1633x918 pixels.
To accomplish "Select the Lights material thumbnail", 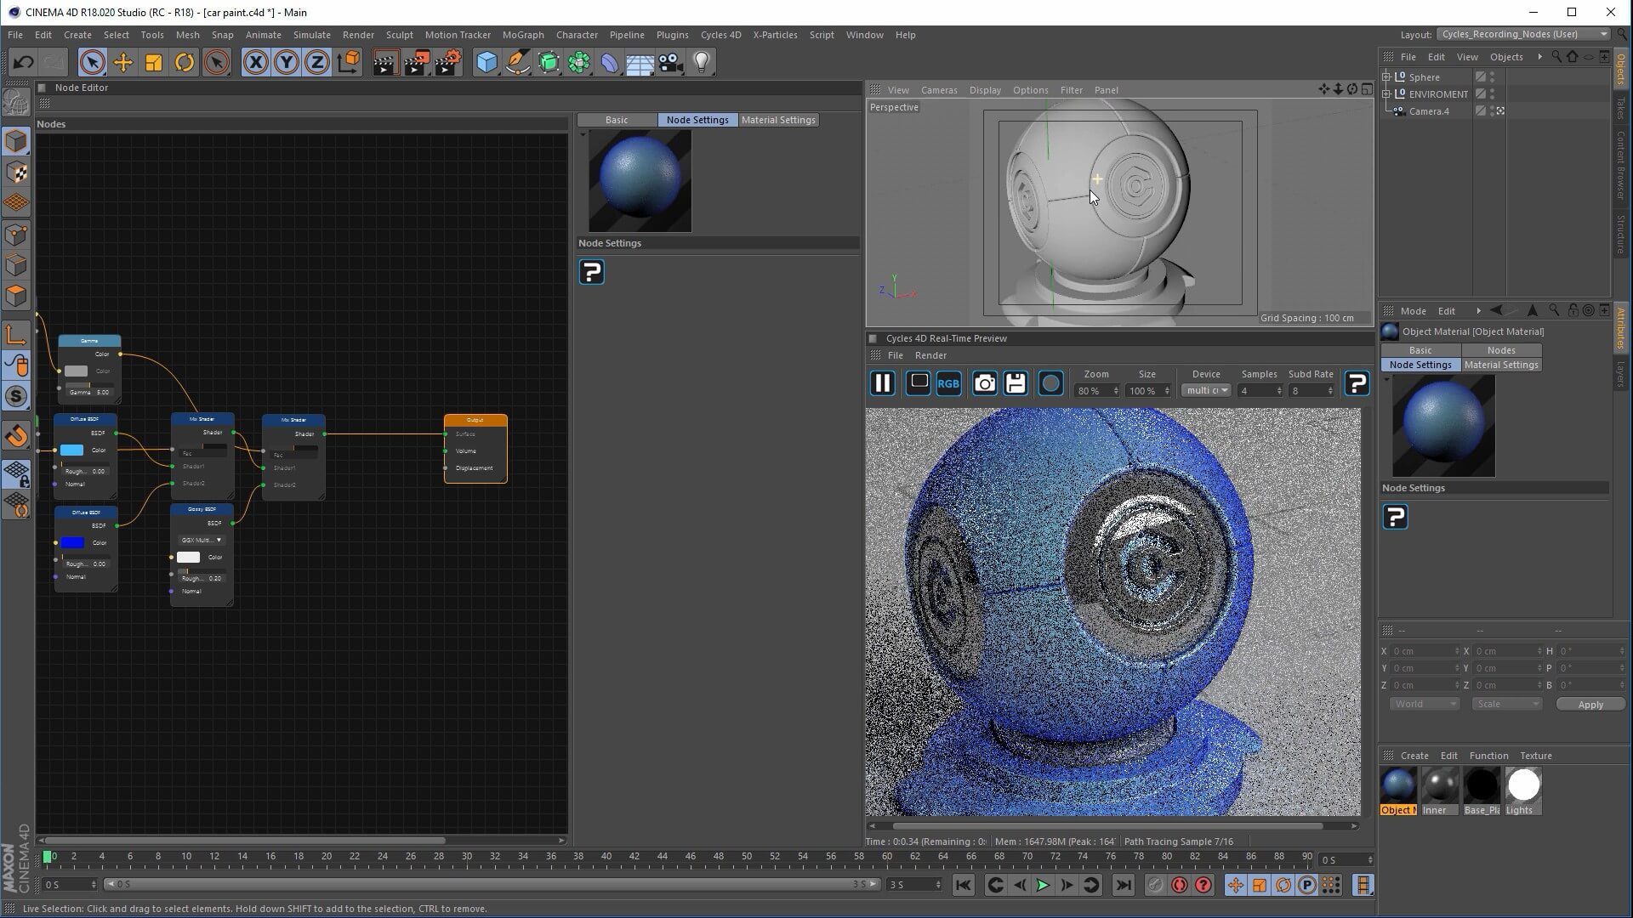I will coord(1523,785).
